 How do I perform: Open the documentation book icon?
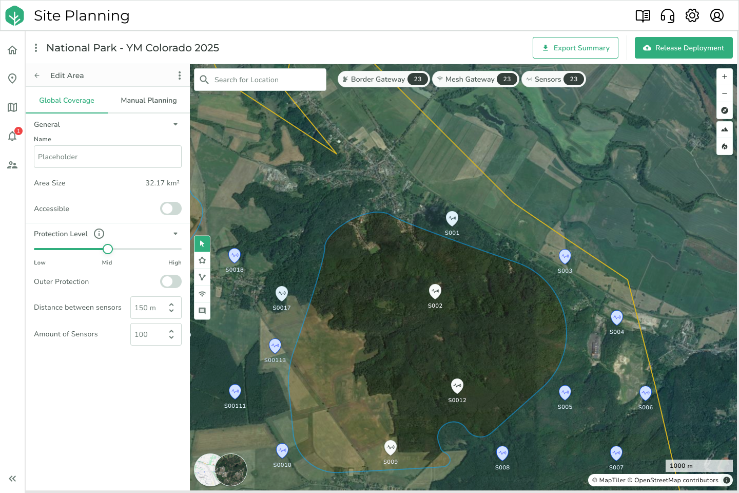[x=643, y=16]
